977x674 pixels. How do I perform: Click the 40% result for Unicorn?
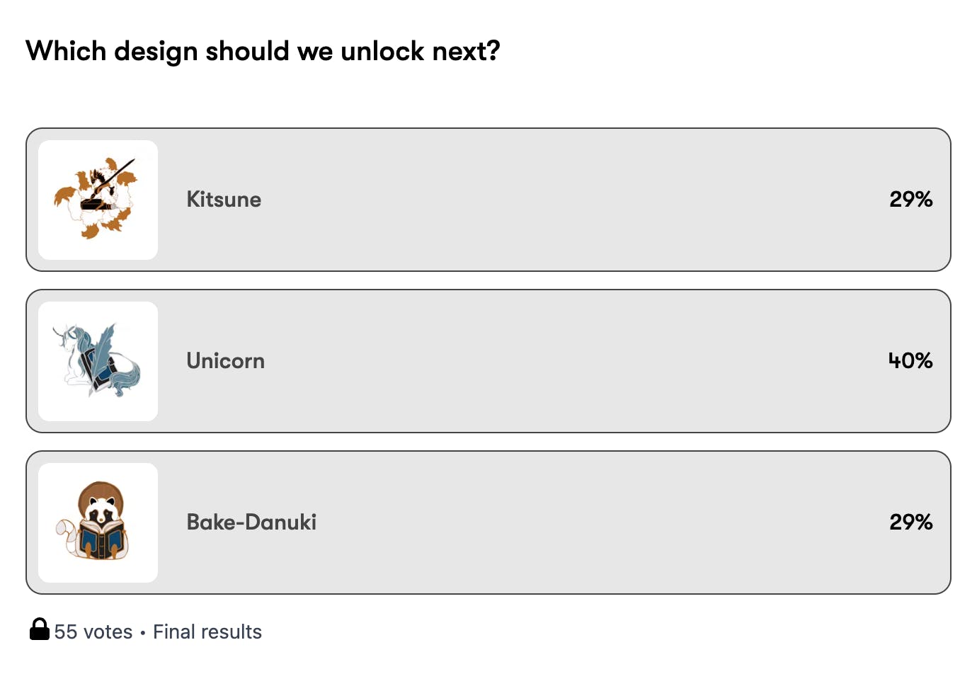click(x=910, y=361)
